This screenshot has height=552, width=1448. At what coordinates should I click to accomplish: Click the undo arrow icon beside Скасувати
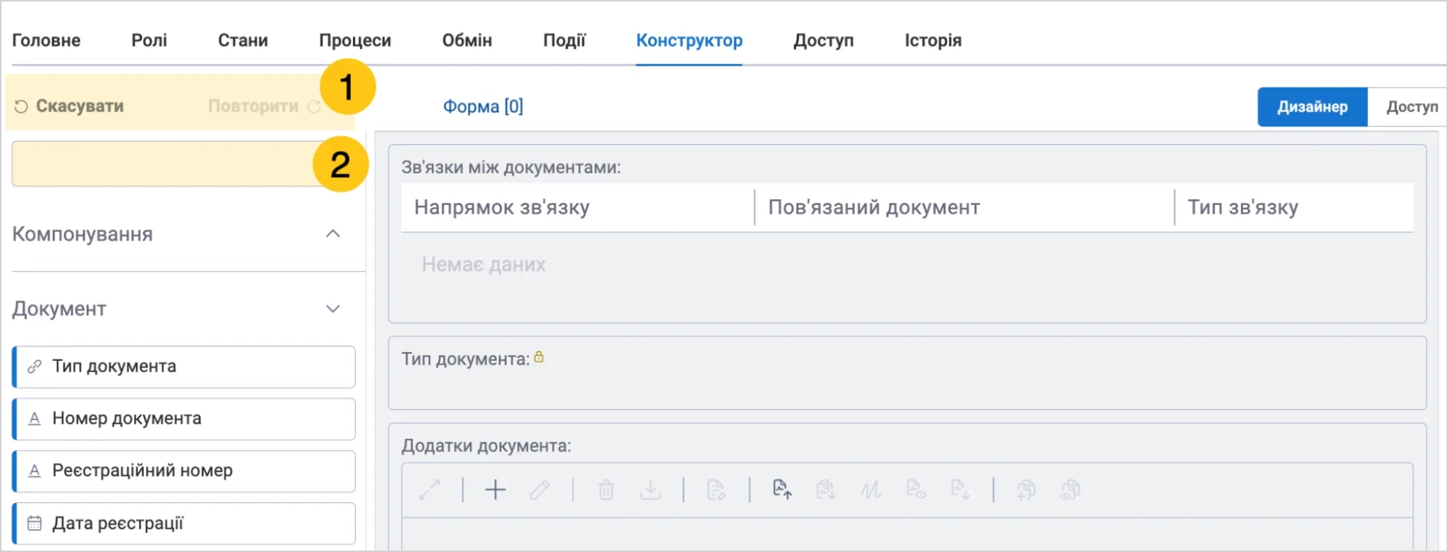[x=21, y=106]
